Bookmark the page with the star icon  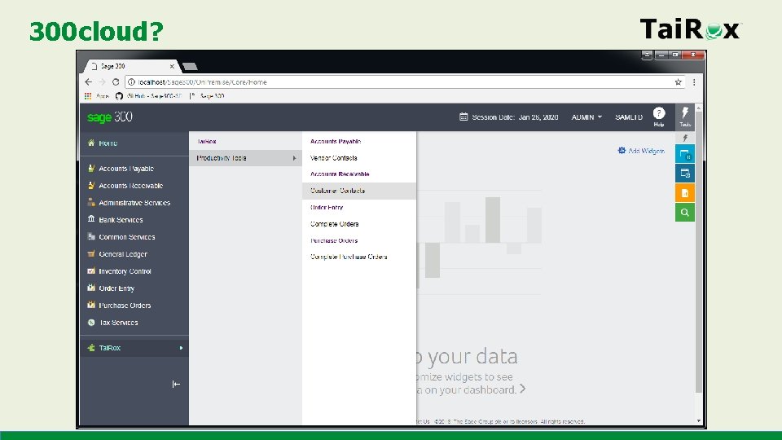[679, 81]
